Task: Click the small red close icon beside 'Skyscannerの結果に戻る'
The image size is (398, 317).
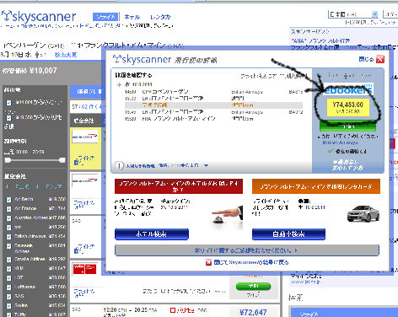Action: coord(208,262)
